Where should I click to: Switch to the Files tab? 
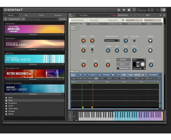pos(26,15)
